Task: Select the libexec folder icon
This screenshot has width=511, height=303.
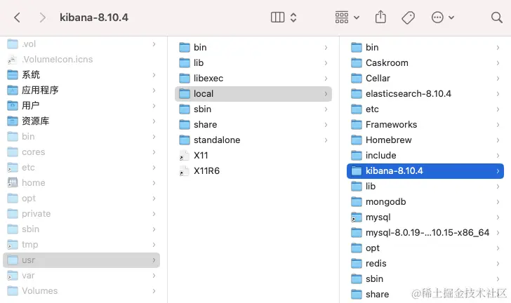Action: coord(185,78)
